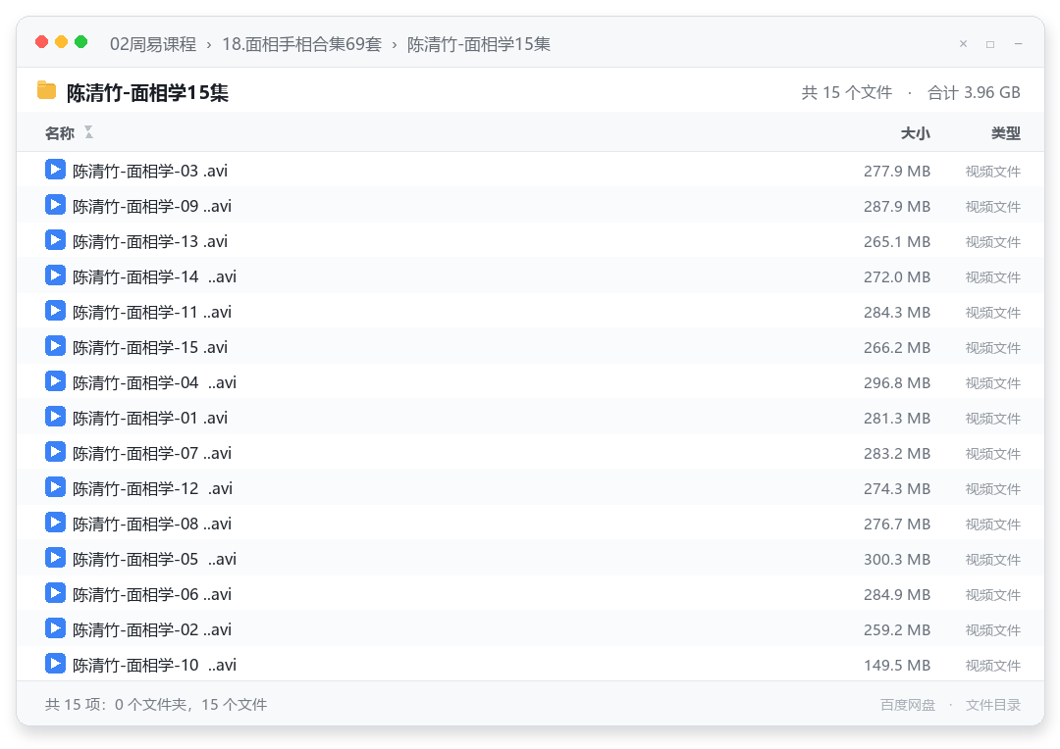The image size is (1060, 749).
Task: Select file name 陈清竹-面相学-13 .avi
Action: click(x=150, y=241)
